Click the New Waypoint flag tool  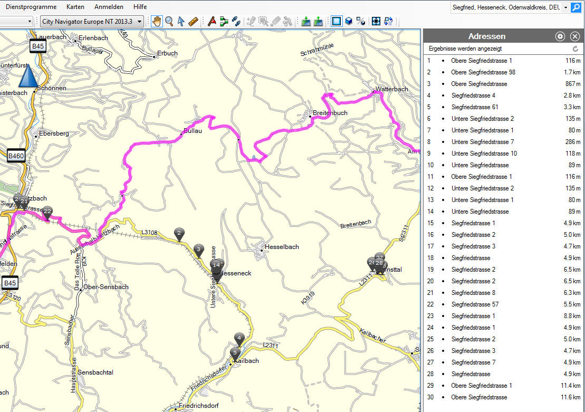212,21
